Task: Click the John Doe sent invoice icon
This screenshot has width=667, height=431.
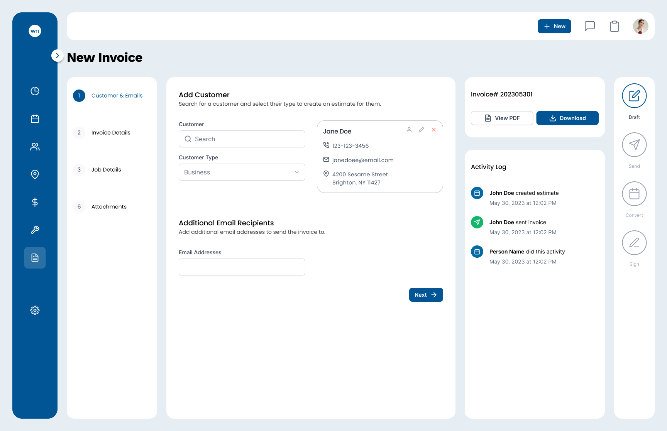Action: [x=477, y=222]
